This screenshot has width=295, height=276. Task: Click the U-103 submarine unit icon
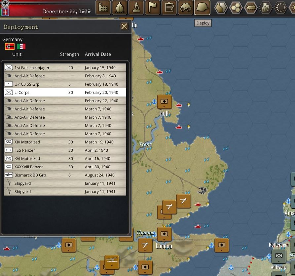point(9,84)
